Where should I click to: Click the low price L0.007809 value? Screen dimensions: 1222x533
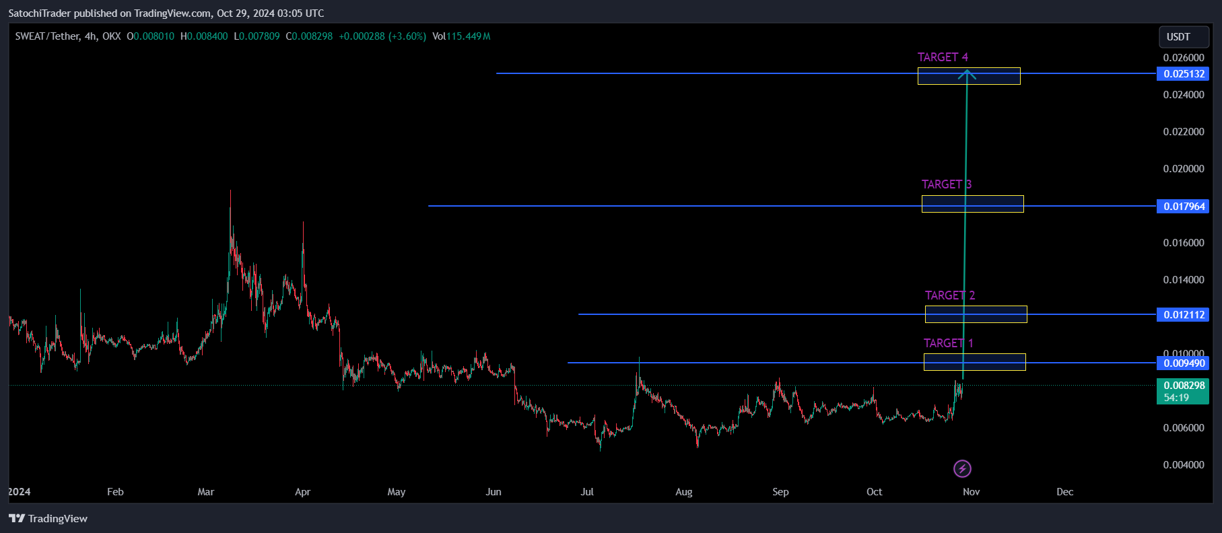point(257,36)
